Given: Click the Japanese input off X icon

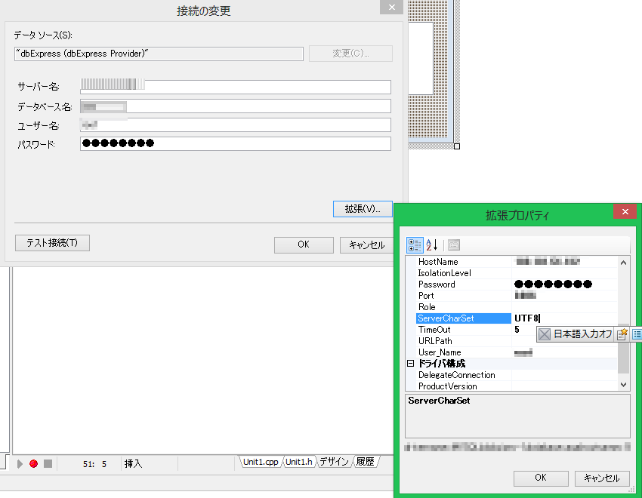Looking at the screenshot, I should tap(545, 334).
